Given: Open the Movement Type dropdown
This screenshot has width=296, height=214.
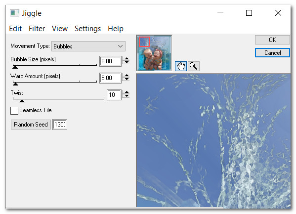Looking at the screenshot, I should click(x=88, y=46).
